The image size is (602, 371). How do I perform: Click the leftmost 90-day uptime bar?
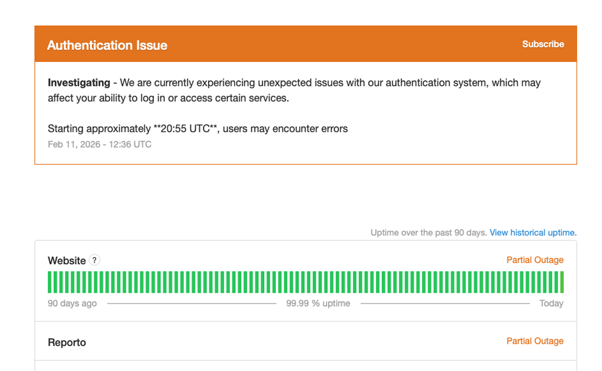(x=49, y=282)
